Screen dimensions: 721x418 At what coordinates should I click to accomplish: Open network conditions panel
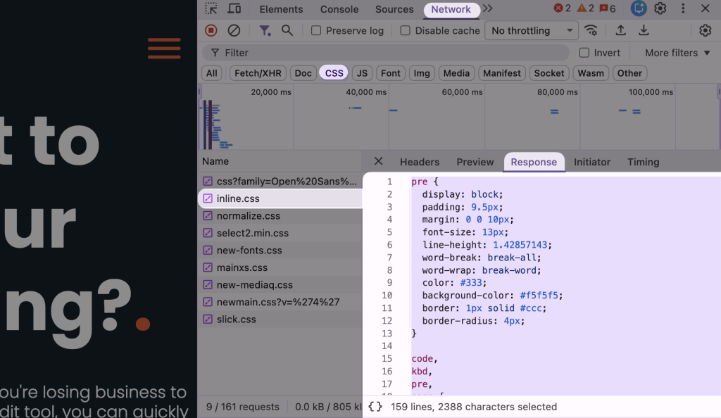[591, 30]
